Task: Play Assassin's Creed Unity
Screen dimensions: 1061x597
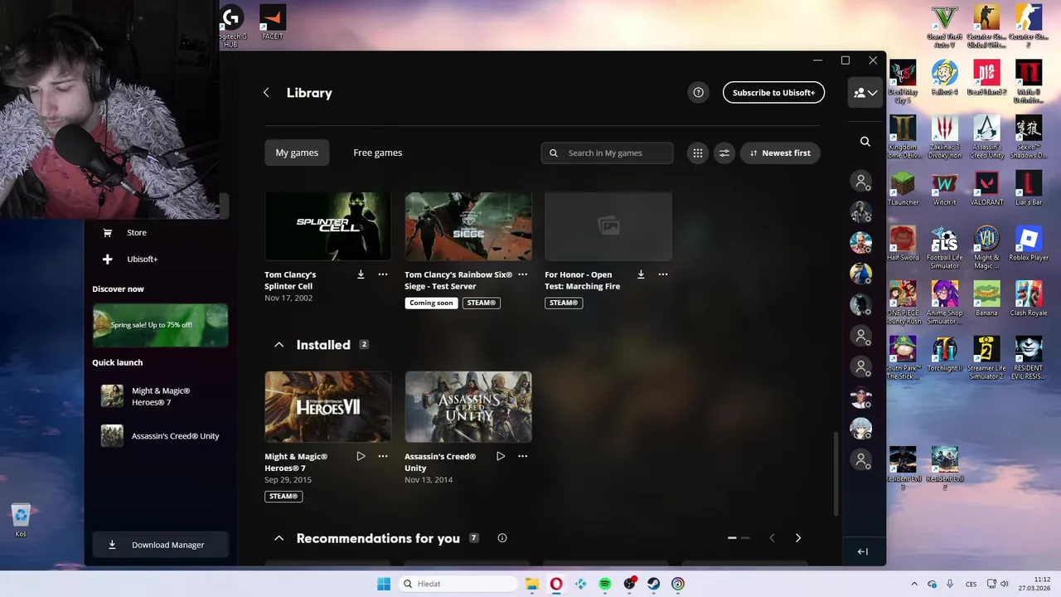Action: [x=501, y=456]
